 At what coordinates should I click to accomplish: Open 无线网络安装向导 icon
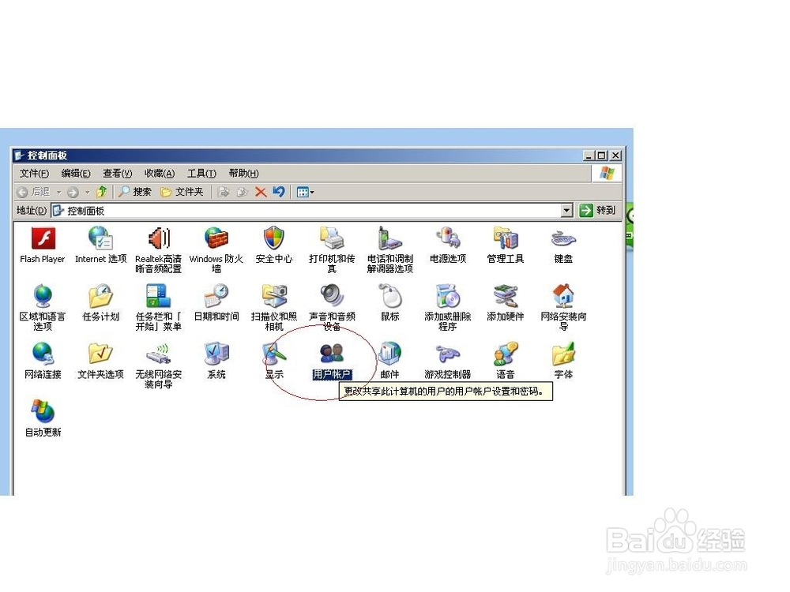point(159,354)
